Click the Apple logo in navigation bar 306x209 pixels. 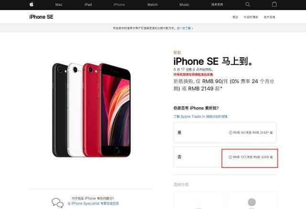pyautogui.click(x=32, y=4)
